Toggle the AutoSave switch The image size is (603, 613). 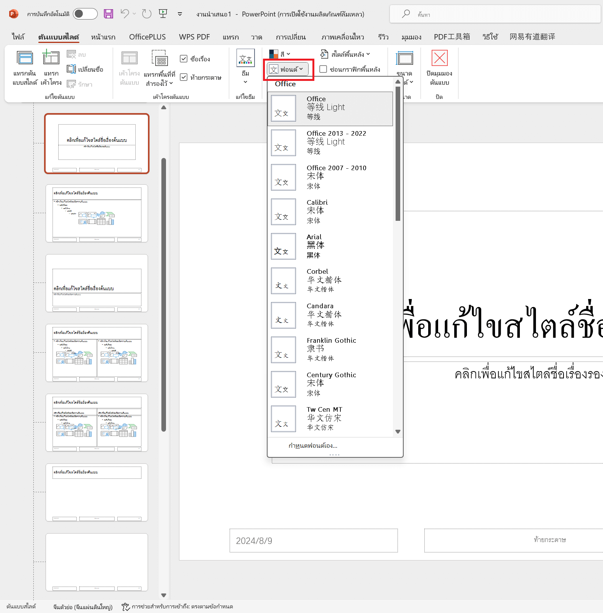point(85,14)
